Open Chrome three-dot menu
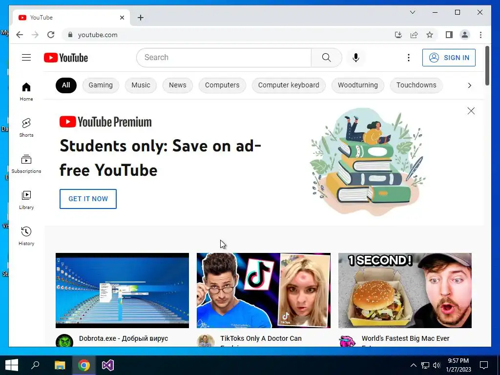The width and height of the screenshot is (500, 375). point(480,35)
